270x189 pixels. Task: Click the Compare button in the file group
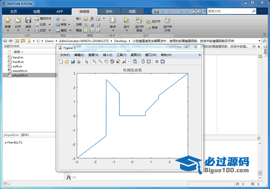41,25
